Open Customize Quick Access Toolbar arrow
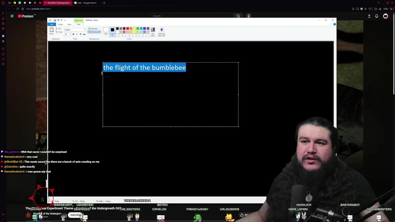This screenshot has height=222, width=395. [x=64, y=20]
